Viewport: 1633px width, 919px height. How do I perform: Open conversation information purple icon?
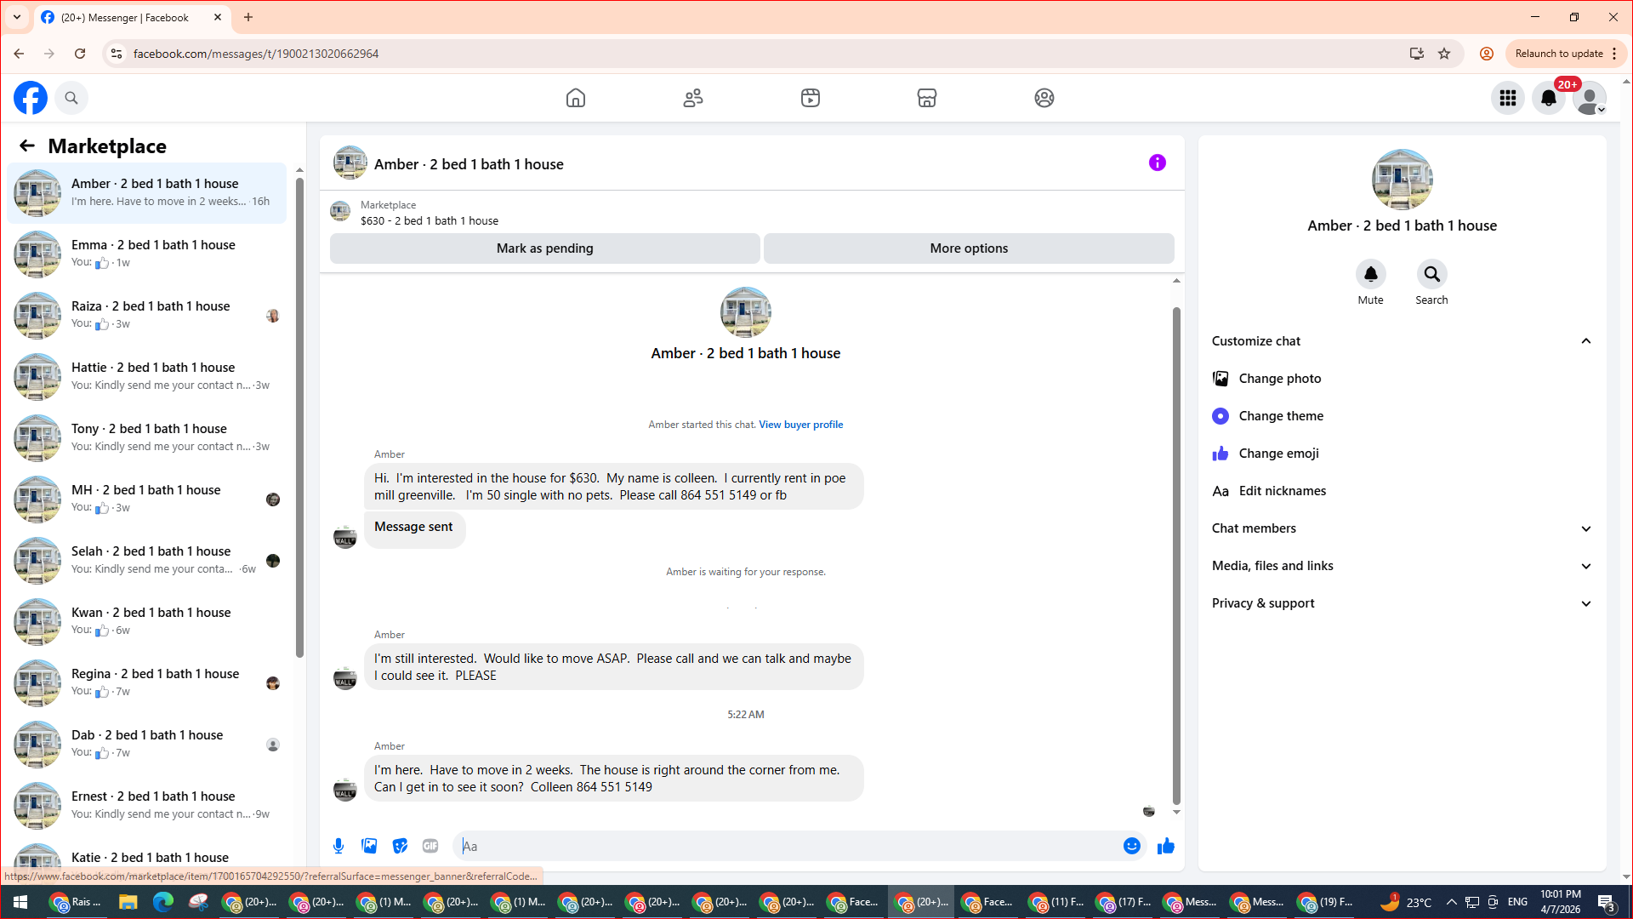1158,163
